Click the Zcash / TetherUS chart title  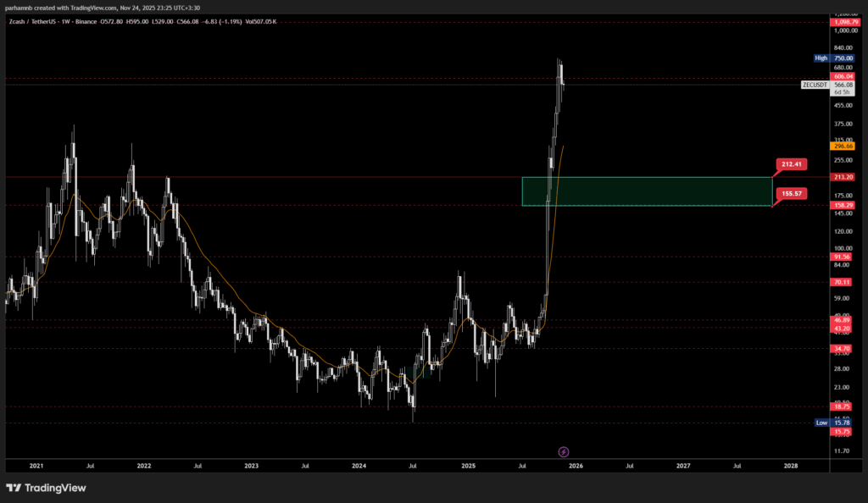point(37,20)
